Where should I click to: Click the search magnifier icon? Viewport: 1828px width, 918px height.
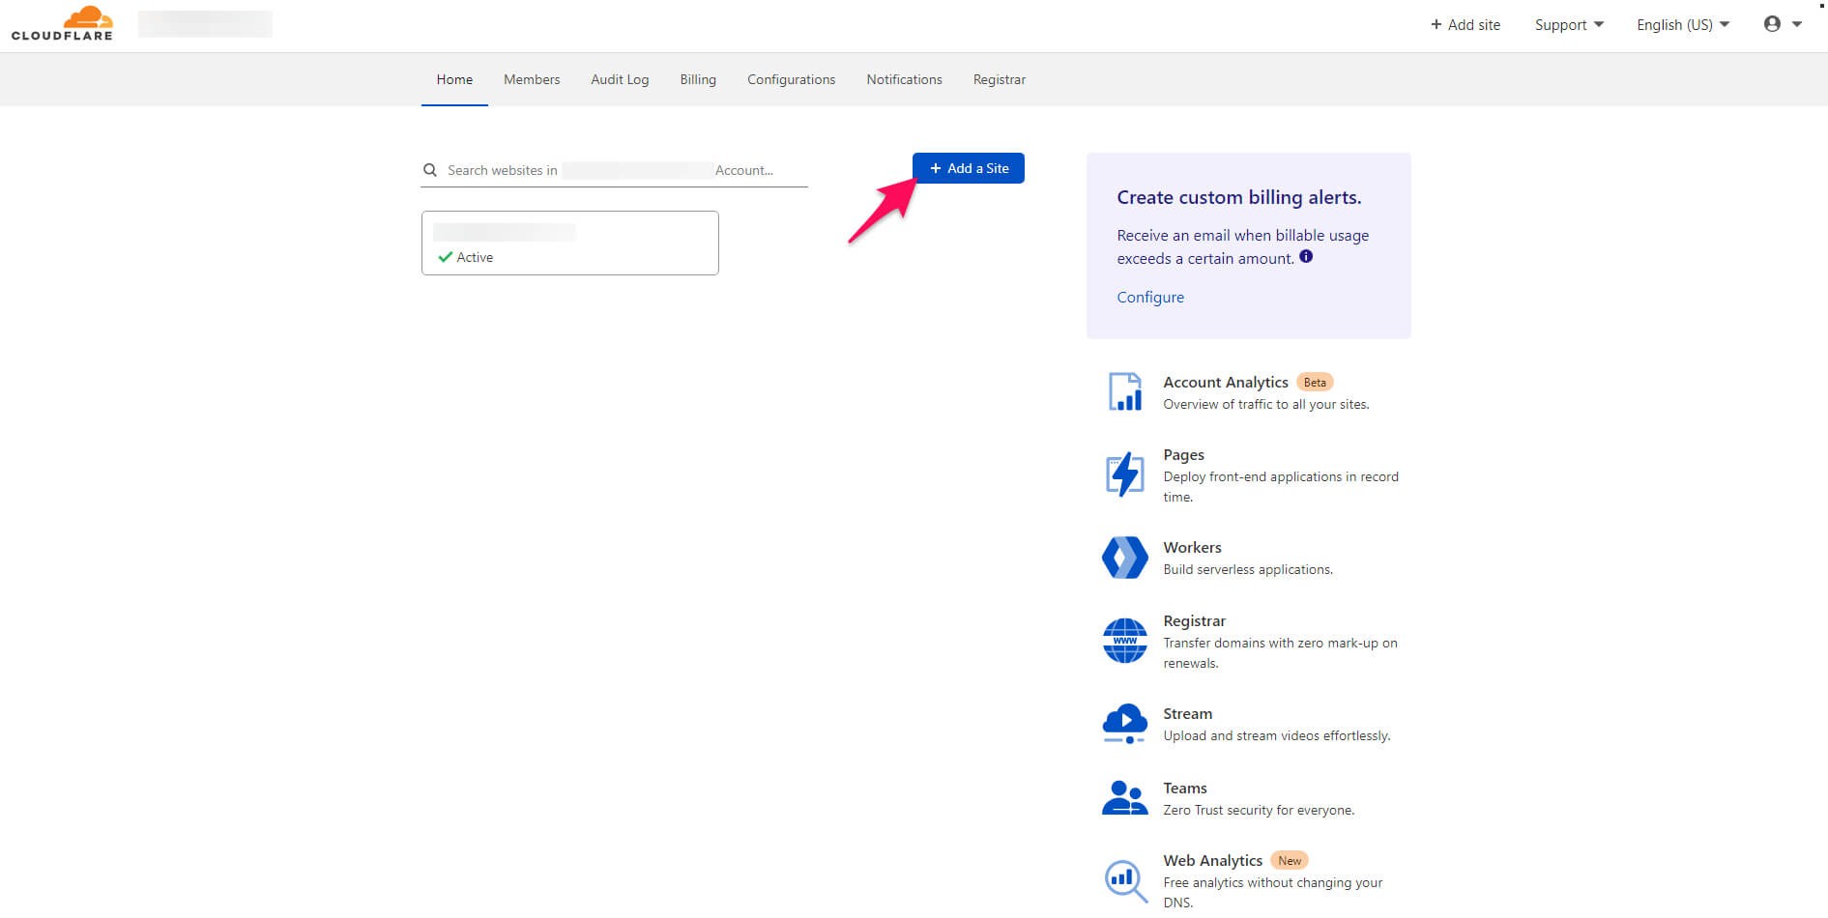click(x=430, y=170)
